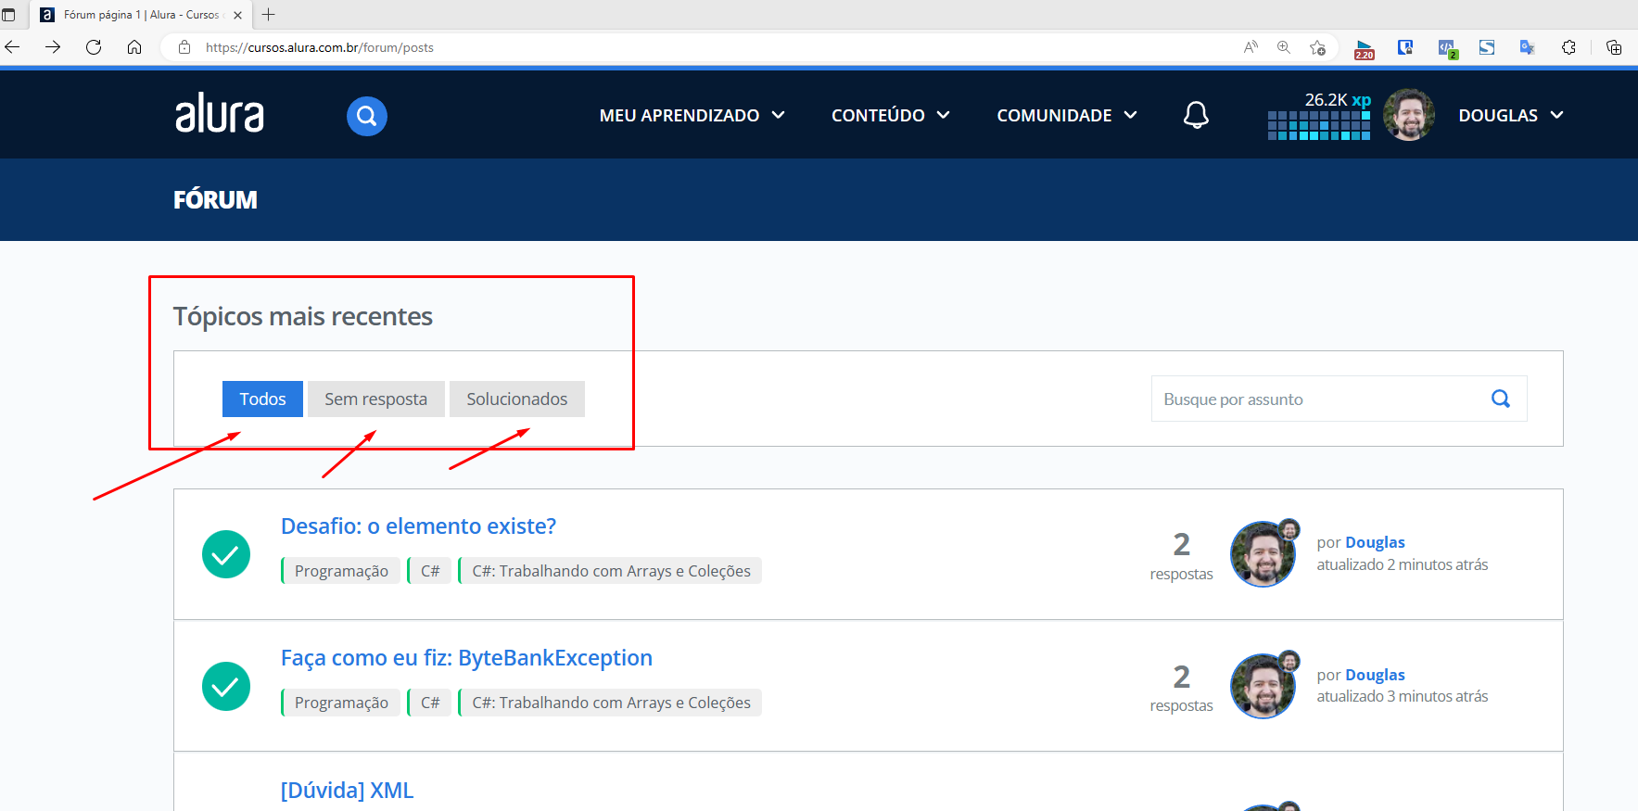Select the Sem resposta filter tab
Screen dimensions: 1638x811
pyautogui.click(x=376, y=399)
